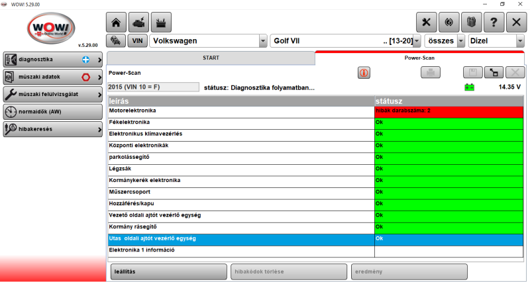Click the save floppy disk icon
Screen dimensions: 530x282
(x=472, y=72)
